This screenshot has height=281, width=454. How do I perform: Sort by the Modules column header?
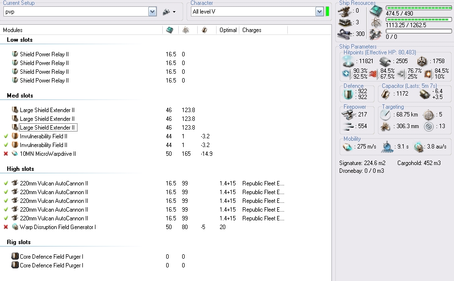coord(13,30)
